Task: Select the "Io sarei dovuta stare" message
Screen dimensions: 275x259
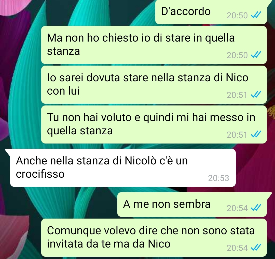Action: coord(154,85)
